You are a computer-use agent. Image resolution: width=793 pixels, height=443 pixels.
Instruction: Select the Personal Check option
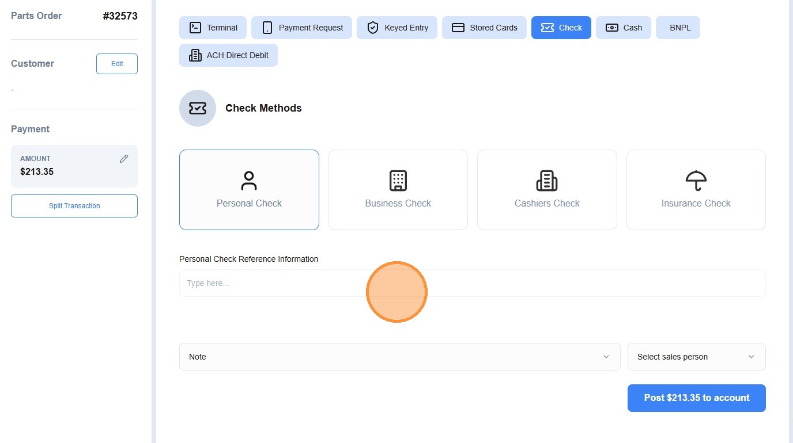point(249,190)
